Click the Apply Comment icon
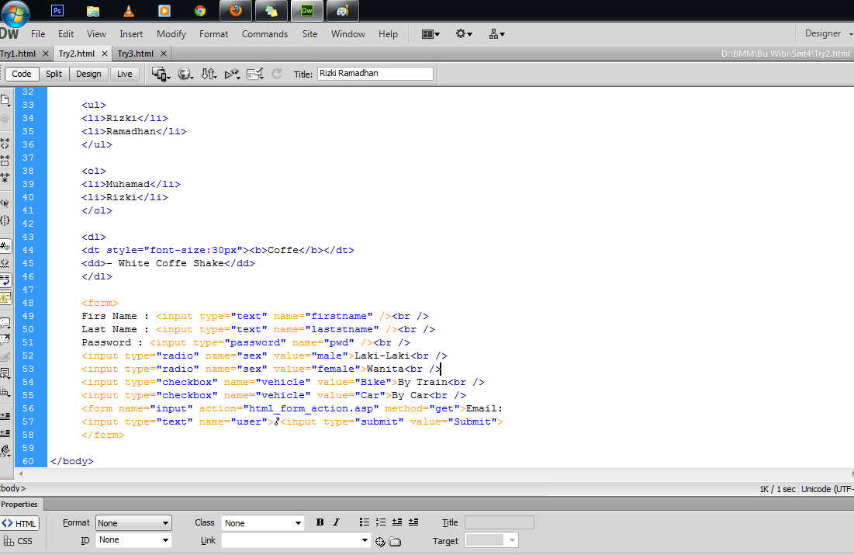 pos(5,323)
